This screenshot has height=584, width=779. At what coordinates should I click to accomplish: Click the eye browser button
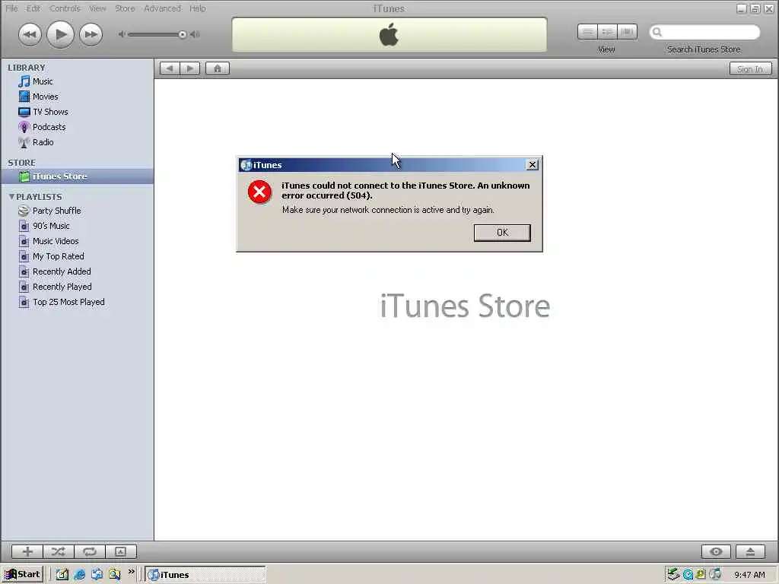pos(716,551)
